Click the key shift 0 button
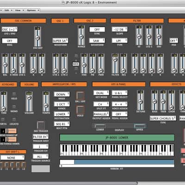 12,165
